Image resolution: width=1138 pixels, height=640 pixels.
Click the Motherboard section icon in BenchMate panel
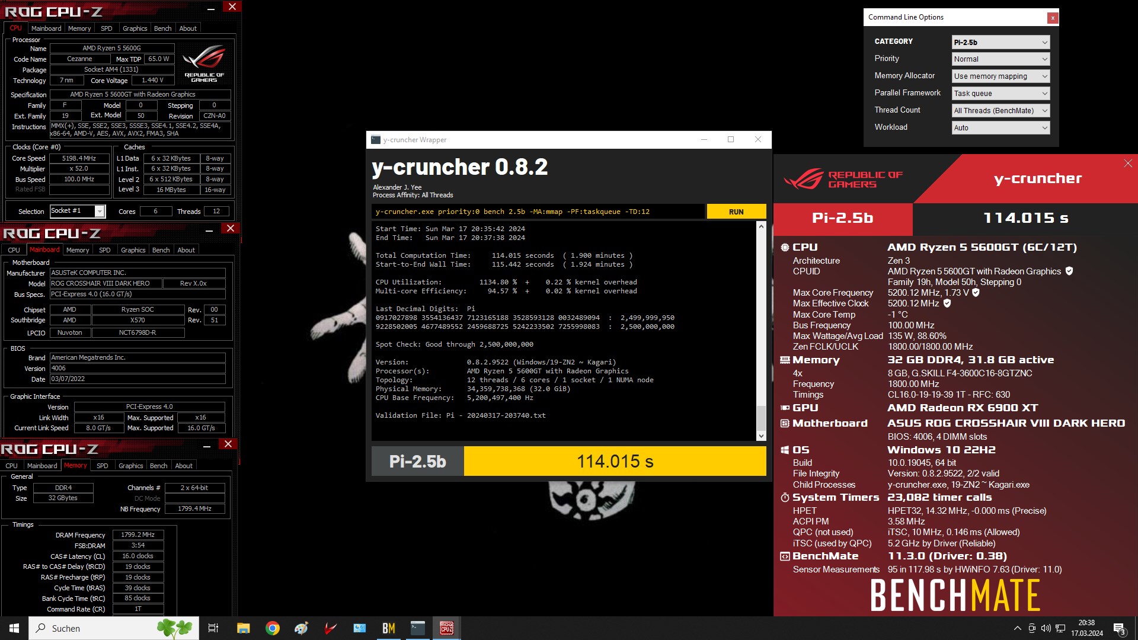point(785,424)
